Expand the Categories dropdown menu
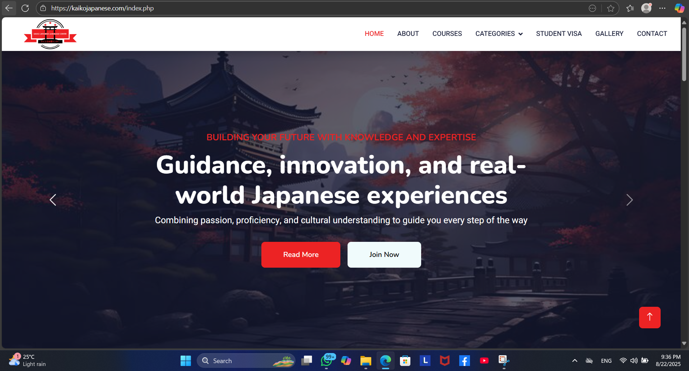The width and height of the screenshot is (689, 371). 499,34
